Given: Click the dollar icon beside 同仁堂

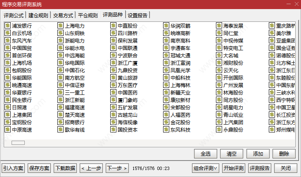Looking at the screenshot, I should [219, 33].
